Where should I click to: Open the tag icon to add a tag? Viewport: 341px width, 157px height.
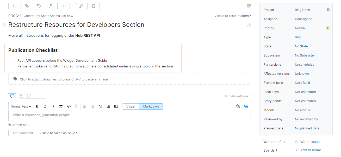tap(39, 6)
